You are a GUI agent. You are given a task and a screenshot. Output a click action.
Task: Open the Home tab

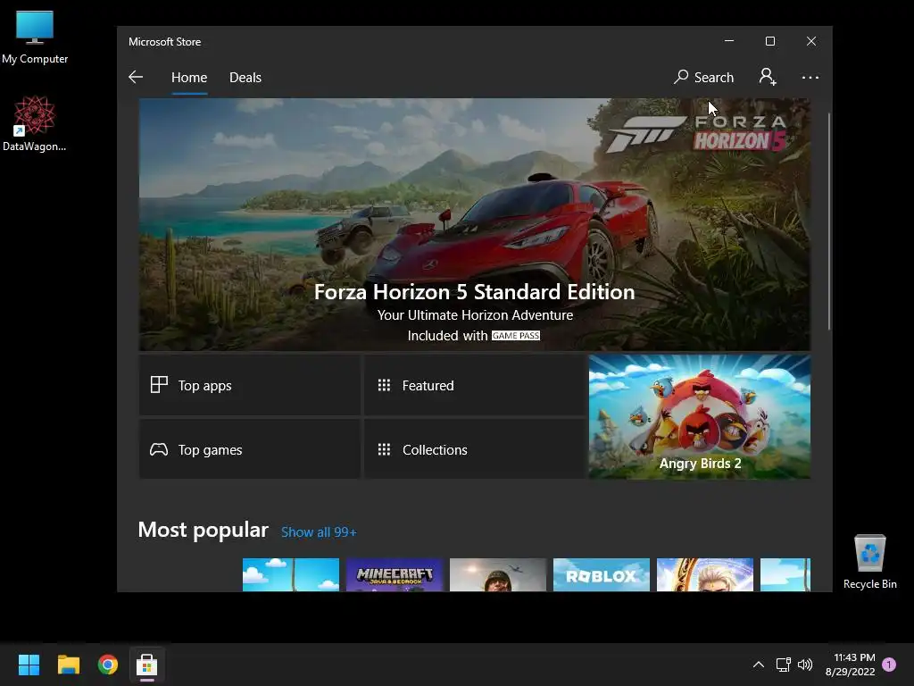(189, 78)
